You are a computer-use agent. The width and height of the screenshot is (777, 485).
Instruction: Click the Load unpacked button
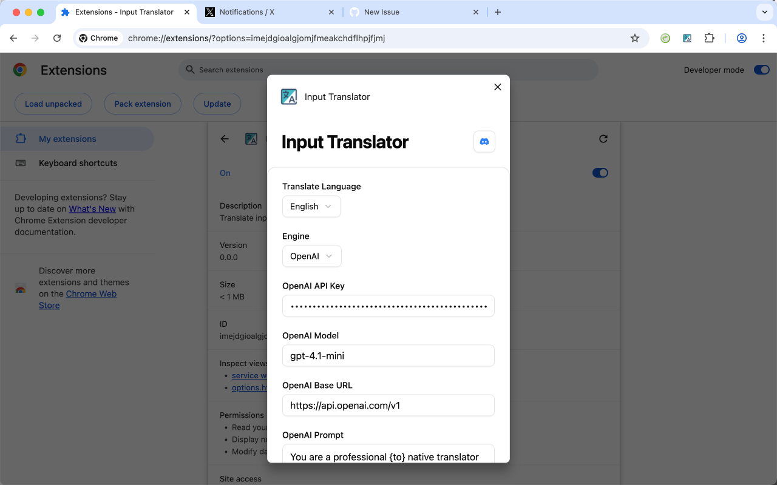tap(53, 103)
